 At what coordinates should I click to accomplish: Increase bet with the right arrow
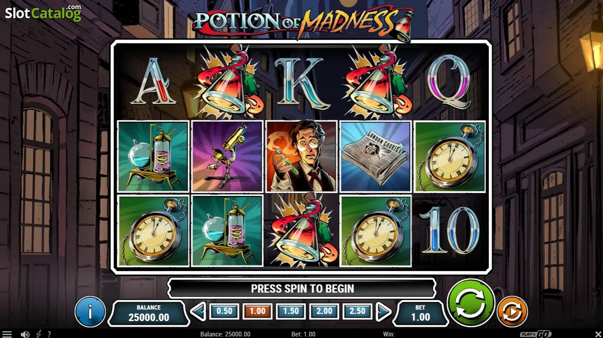tap(384, 312)
